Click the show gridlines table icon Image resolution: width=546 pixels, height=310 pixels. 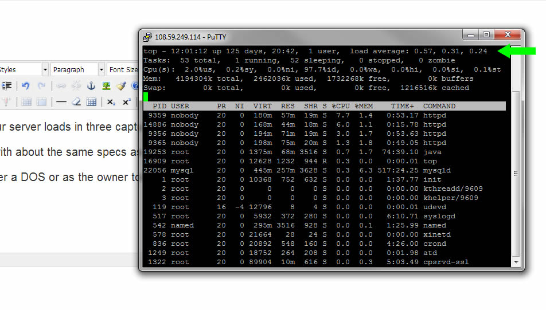pyautogui.click(x=91, y=102)
